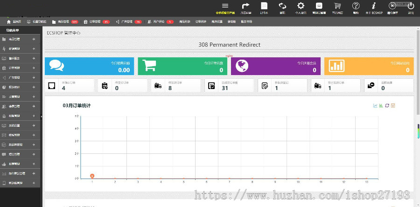Open the Help question mark icon

pos(356,6)
